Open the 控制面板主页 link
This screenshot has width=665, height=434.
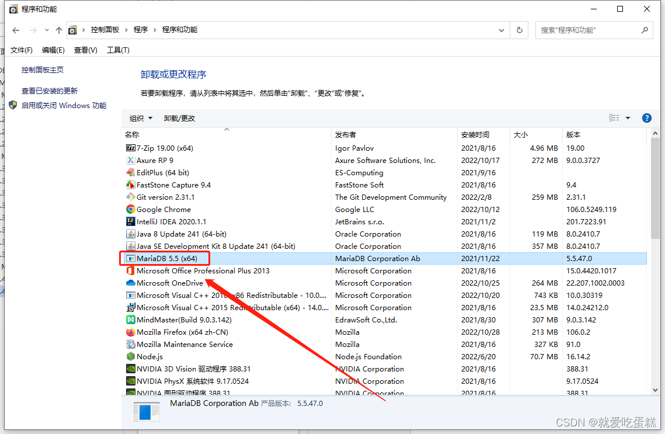coord(43,70)
